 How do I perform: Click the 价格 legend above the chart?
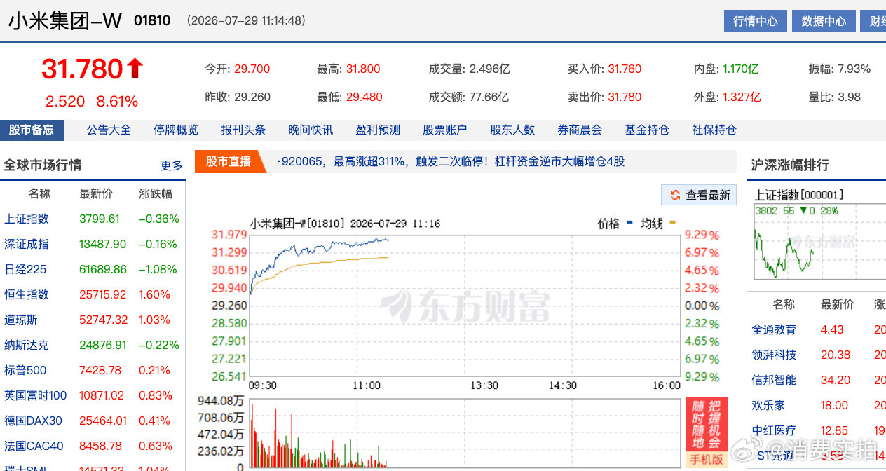point(615,224)
